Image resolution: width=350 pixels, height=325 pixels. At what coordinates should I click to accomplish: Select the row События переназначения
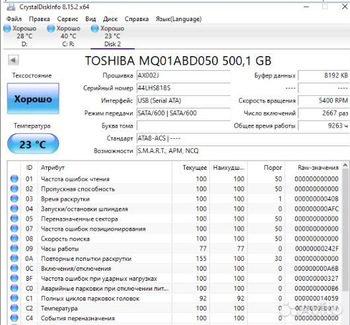pos(174,318)
